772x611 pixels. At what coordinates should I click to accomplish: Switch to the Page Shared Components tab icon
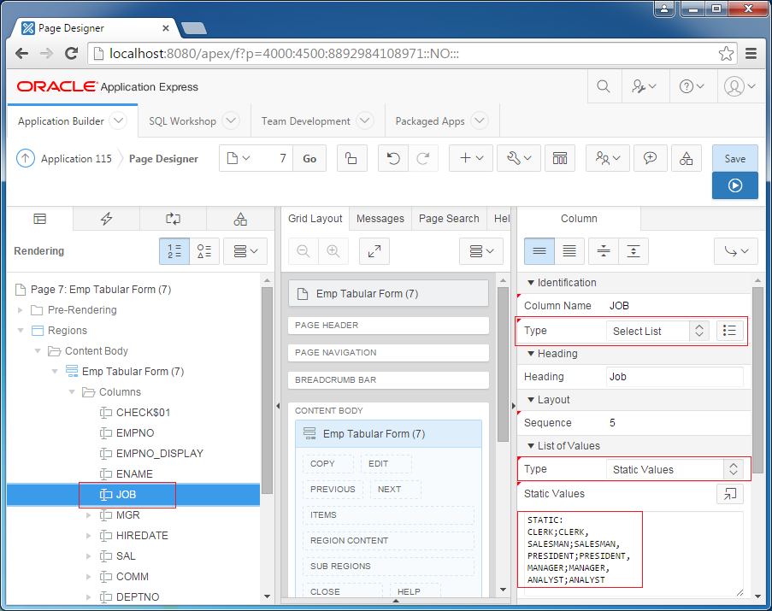coord(240,219)
